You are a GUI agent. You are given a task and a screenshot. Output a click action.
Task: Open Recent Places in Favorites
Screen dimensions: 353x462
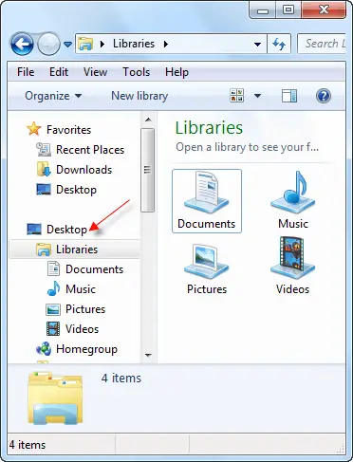point(81,150)
